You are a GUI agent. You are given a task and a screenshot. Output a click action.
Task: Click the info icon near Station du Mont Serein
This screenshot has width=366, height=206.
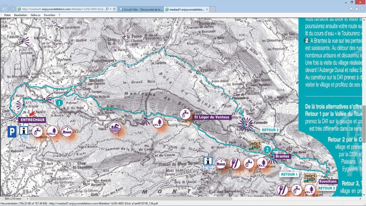[x=208, y=163]
